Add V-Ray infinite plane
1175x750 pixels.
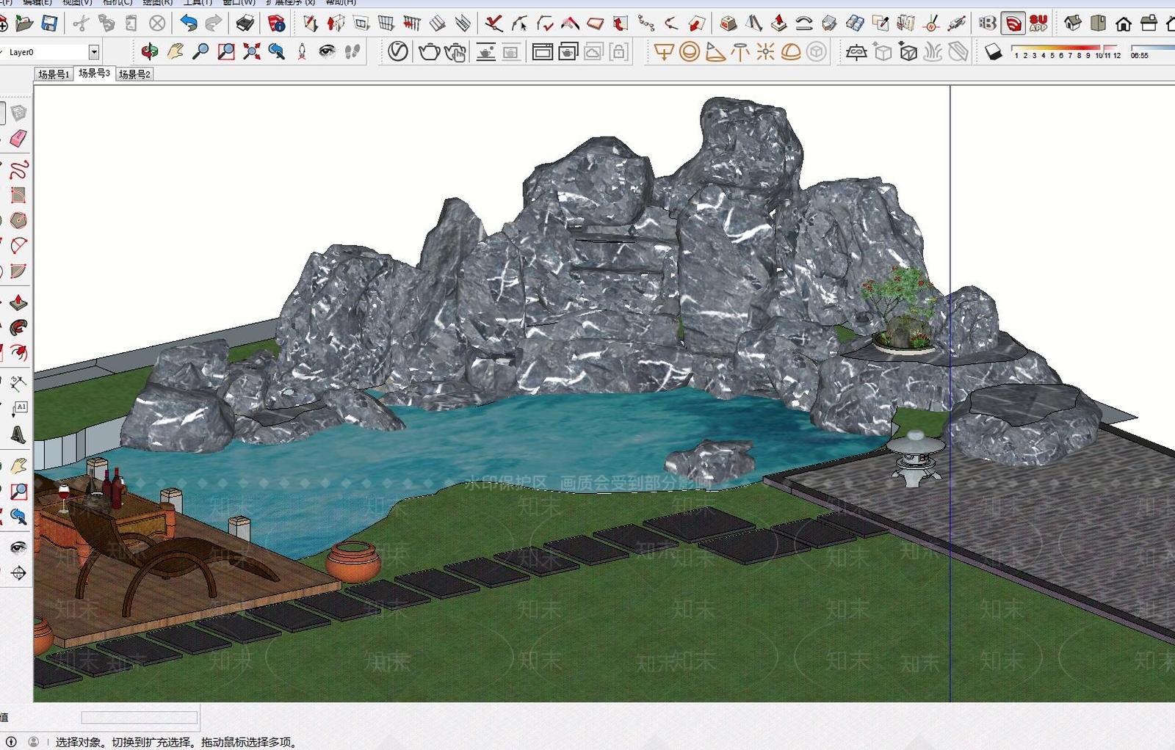(856, 51)
